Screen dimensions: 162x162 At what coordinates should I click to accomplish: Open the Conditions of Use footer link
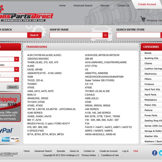coord(110,155)
